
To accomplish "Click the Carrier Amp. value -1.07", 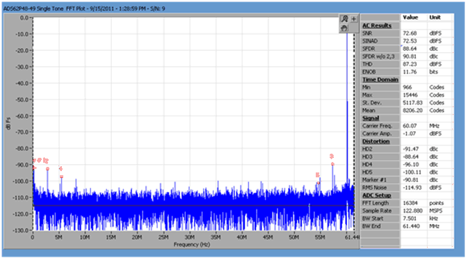I will pos(410,134).
